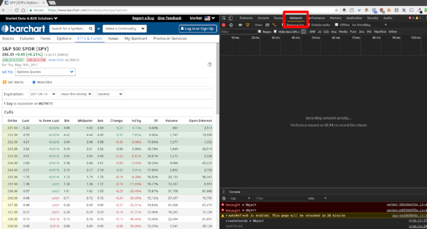Open Stacked view dropdown
Screen dimensions: 427x229
pyautogui.click(x=110, y=94)
